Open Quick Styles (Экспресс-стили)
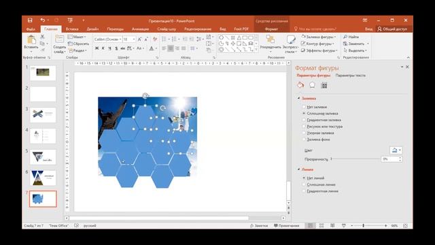This screenshot has width=435, height=245. click(291, 44)
